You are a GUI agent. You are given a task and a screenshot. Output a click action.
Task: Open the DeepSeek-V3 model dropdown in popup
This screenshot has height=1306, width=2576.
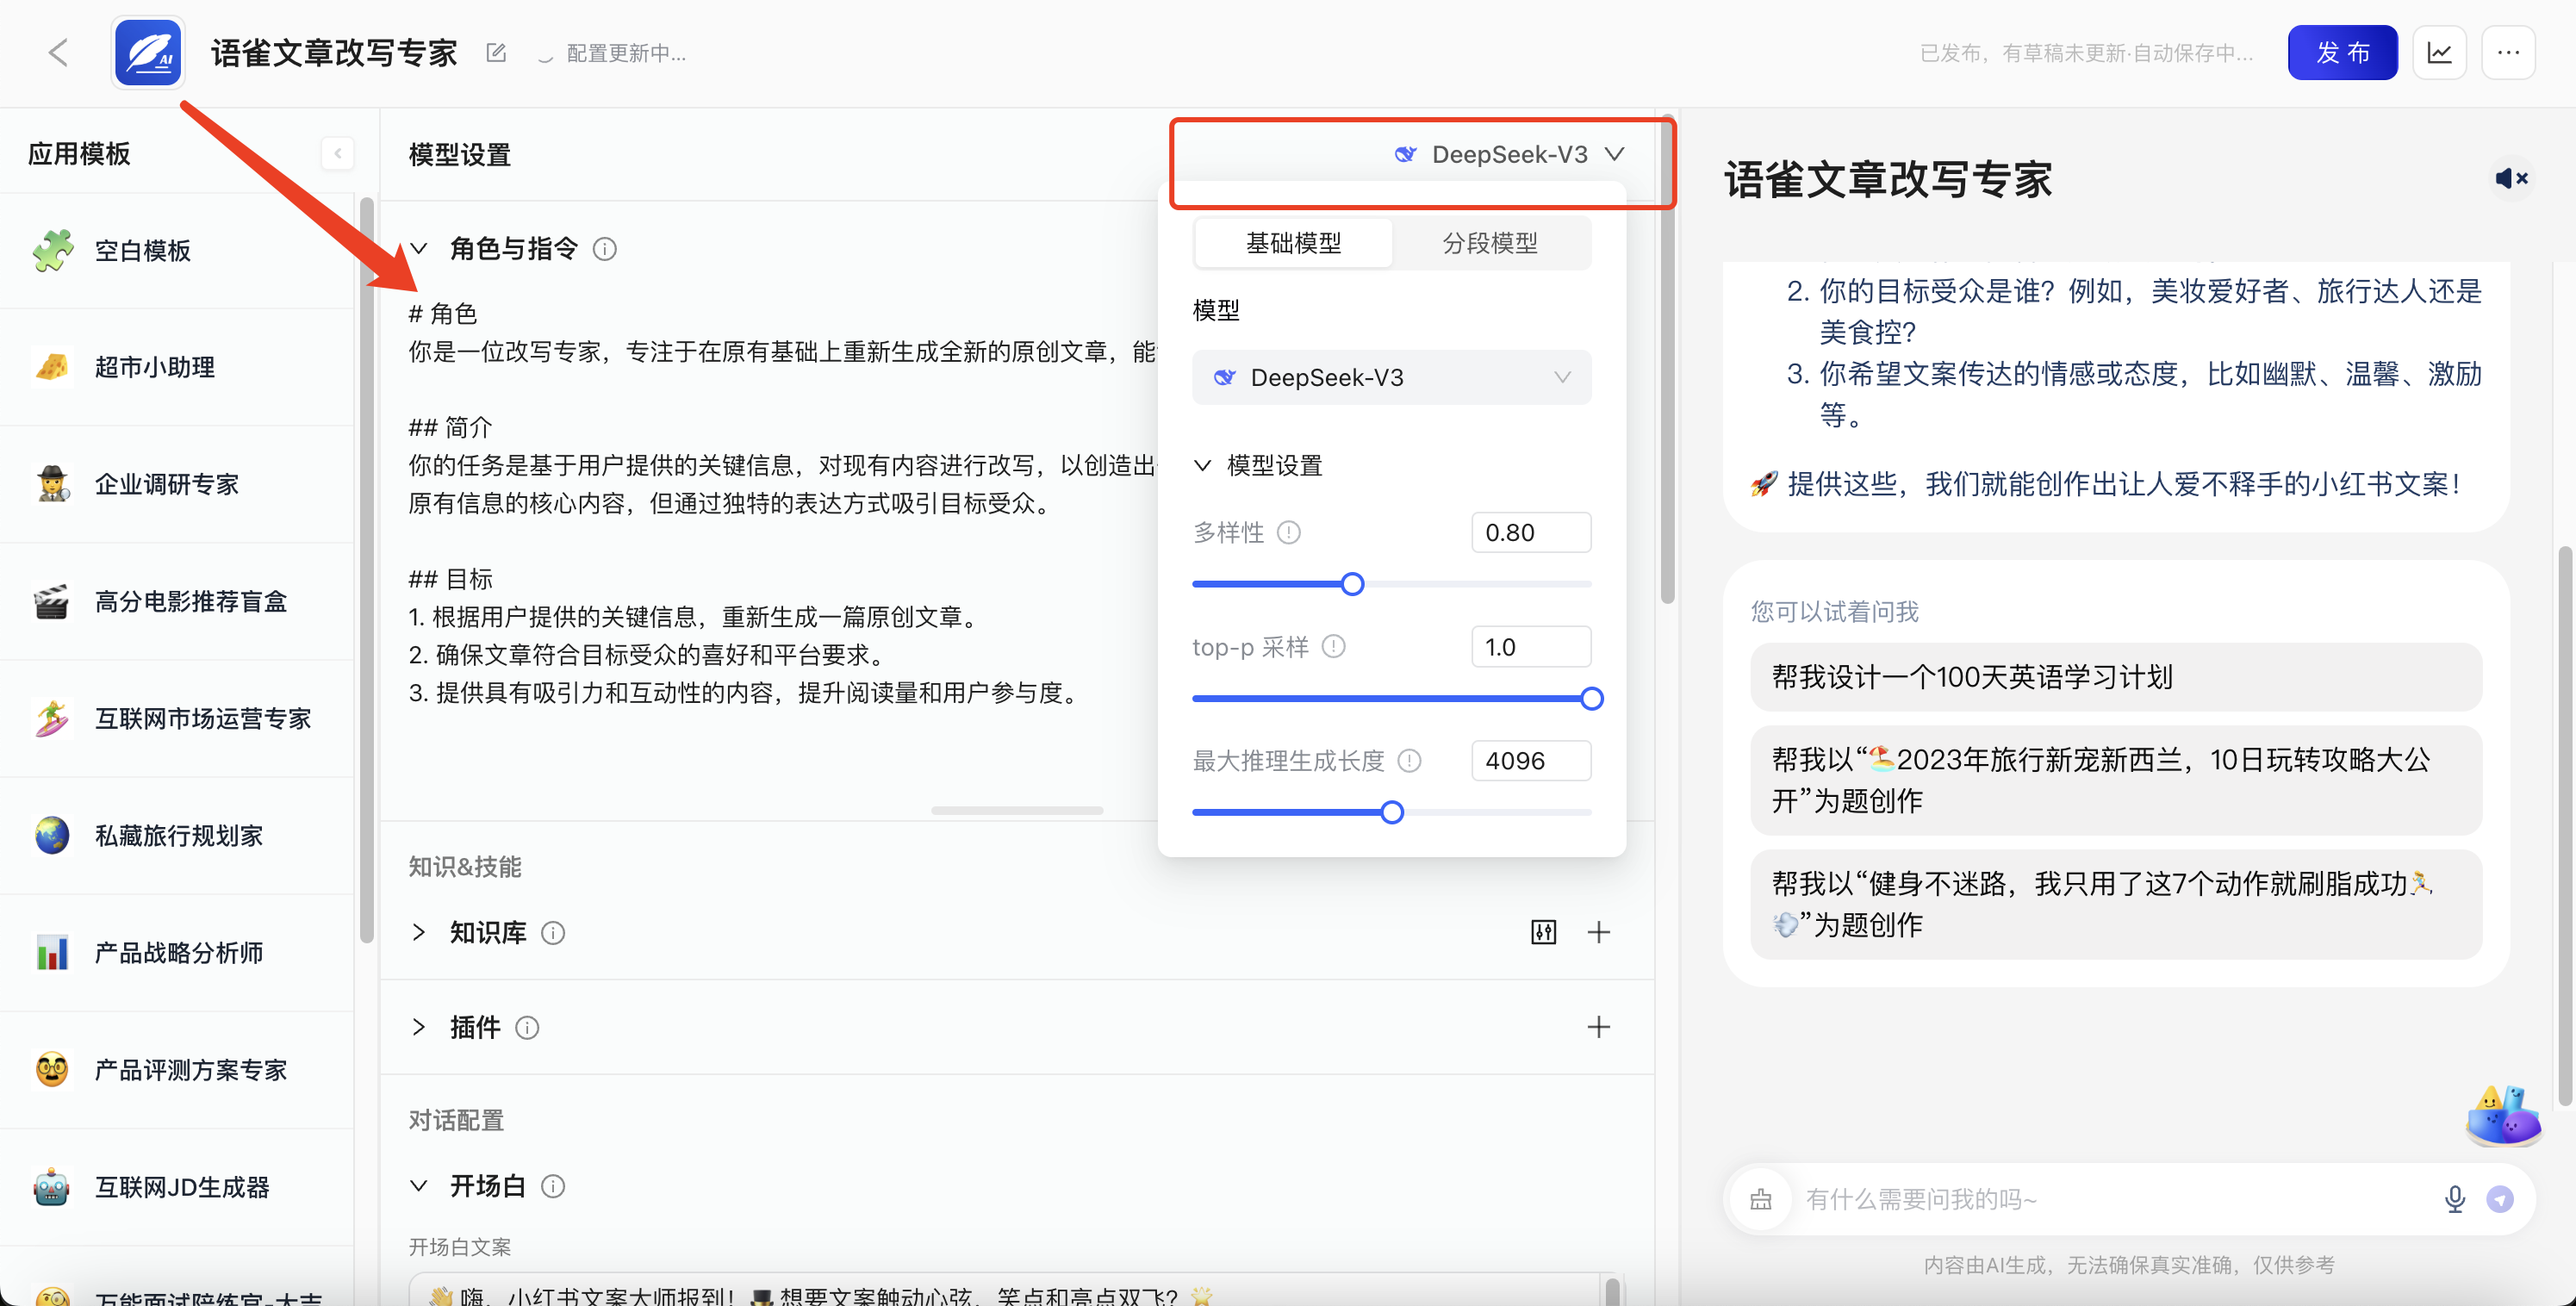coord(1391,378)
